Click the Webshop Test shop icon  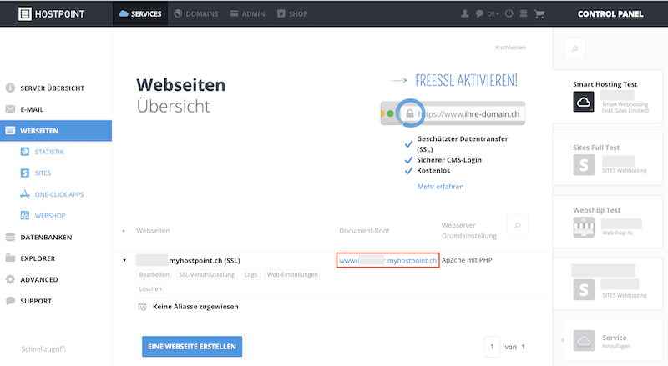(584, 228)
